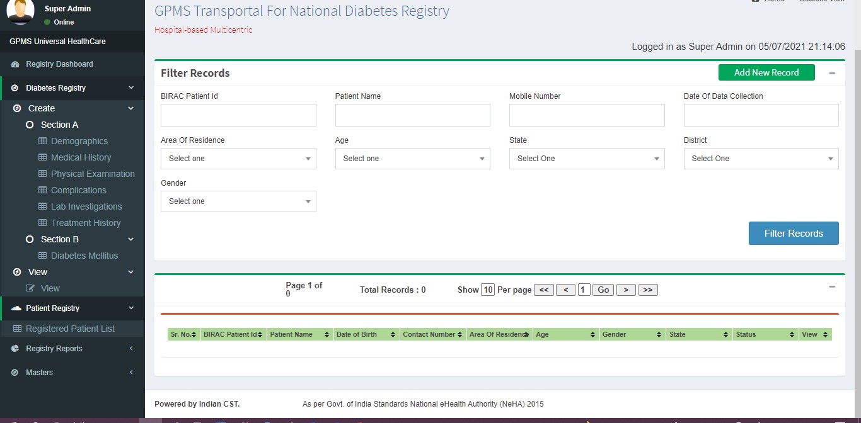Viewport: 861px width, 423px height.
Task: Click the table icon beside Demographics
Action: click(43, 141)
